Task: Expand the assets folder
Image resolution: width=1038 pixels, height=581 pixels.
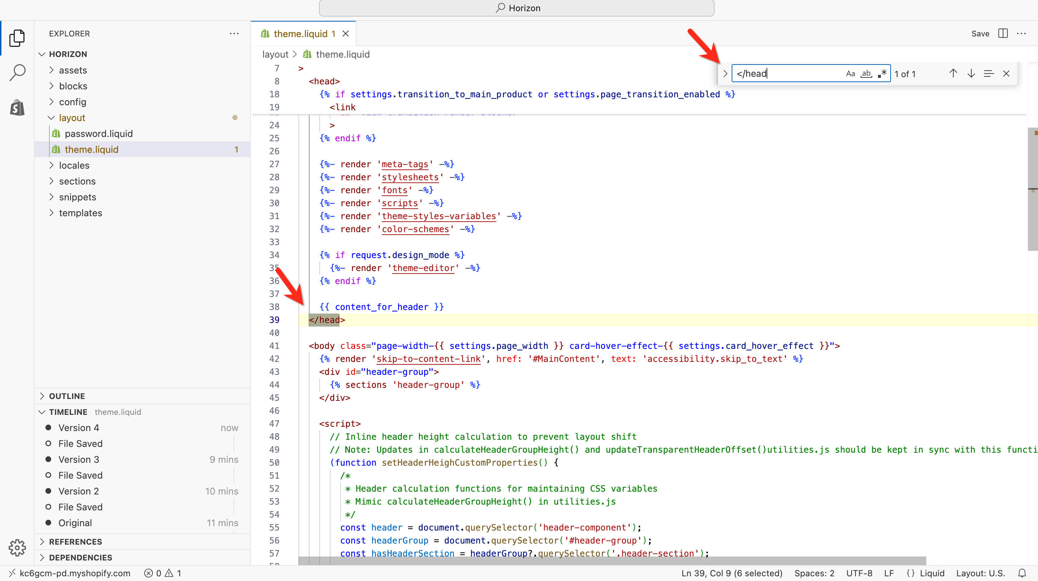Action: tap(73, 70)
